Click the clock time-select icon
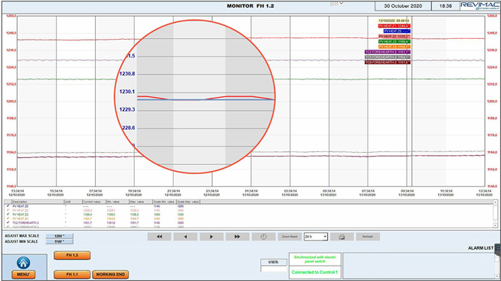Screen dimensions: 501x281 tap(264, 237)
